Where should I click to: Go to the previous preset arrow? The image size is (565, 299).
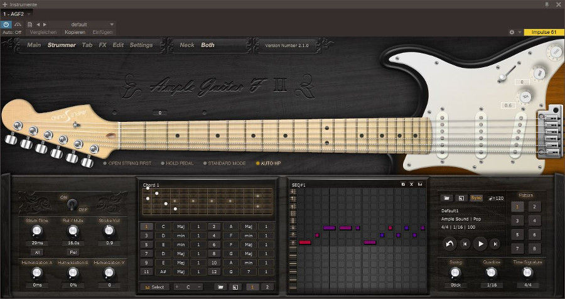coord(38,24)
